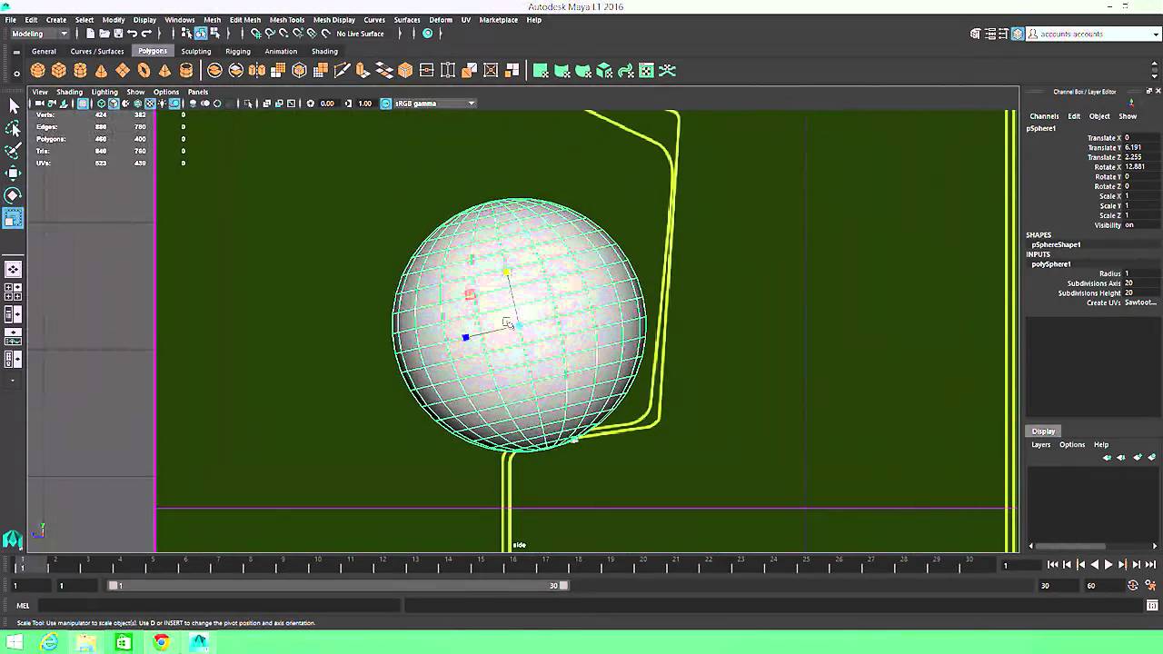
Task: Open the Script Editor icon
Action: pyautogui.click(x=1152, y=605)
